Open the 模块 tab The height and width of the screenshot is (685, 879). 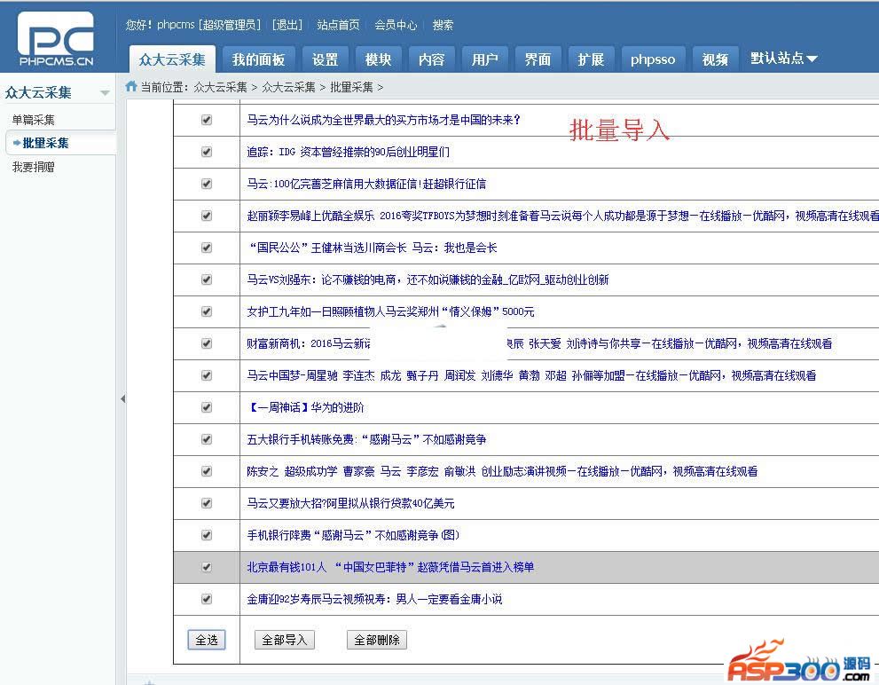pos(379,59)
